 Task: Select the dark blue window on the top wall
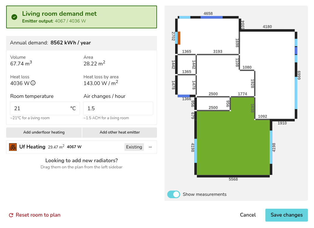[211, 17]
